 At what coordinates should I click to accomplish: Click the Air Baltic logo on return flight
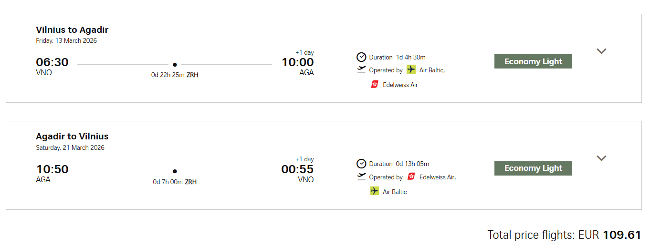click(375, 191)
